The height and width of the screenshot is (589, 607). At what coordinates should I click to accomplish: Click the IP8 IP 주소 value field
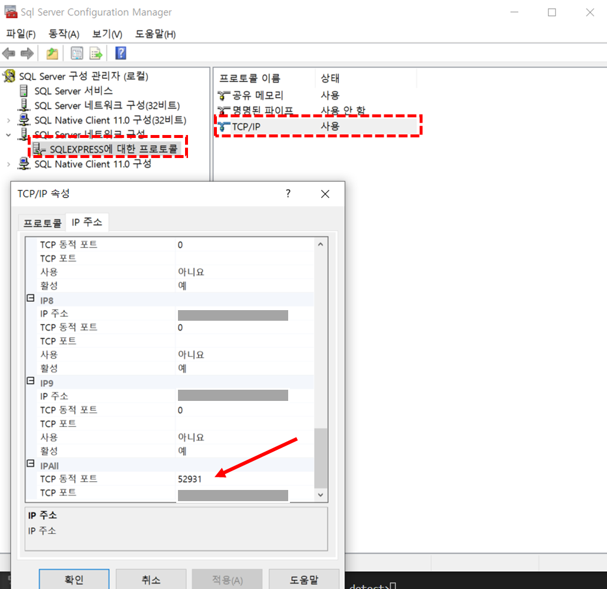[x=233, y=315]
